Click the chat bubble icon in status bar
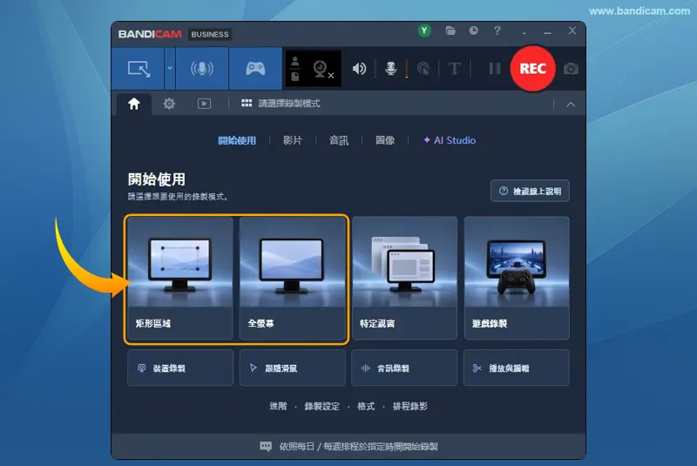This screenshot has width=697, height=466. pyautogui.click(x=266, y=447)
